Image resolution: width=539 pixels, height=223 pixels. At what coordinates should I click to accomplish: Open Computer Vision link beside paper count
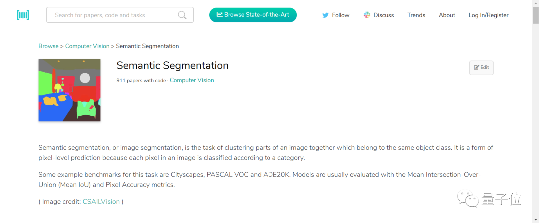[x=192, y=80]
